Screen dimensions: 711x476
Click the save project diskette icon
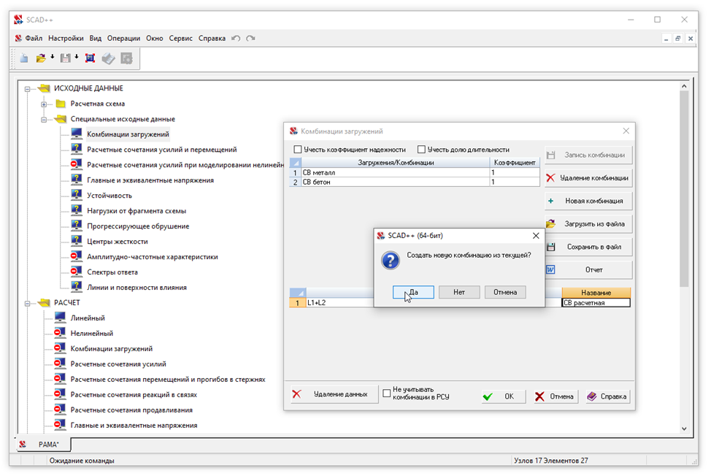tap(65, 58)
